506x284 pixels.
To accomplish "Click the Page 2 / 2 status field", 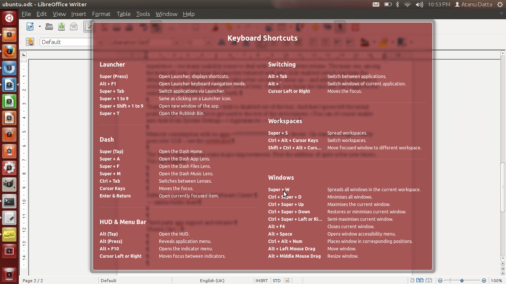I will pos(33,281).
